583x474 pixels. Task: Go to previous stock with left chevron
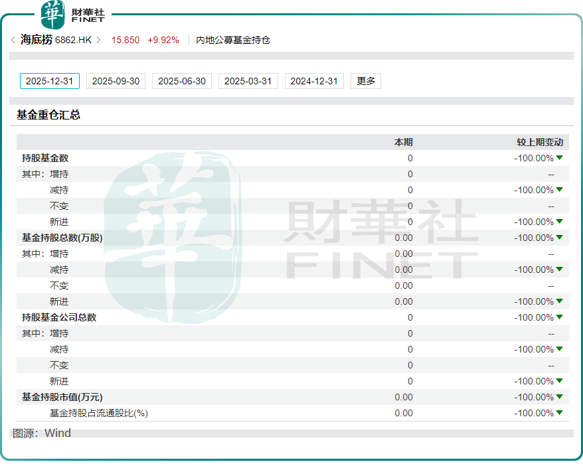click(13, 40)
